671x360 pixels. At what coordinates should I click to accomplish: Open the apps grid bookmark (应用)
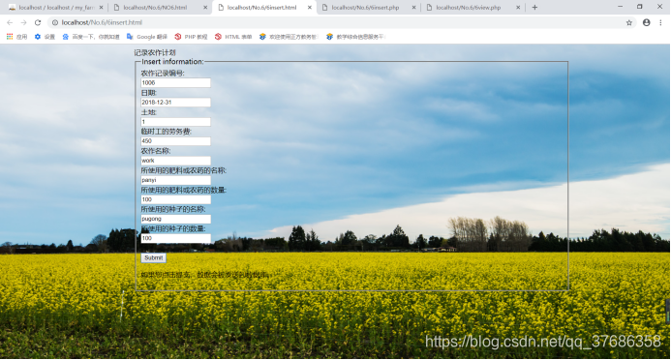(16, 37)
